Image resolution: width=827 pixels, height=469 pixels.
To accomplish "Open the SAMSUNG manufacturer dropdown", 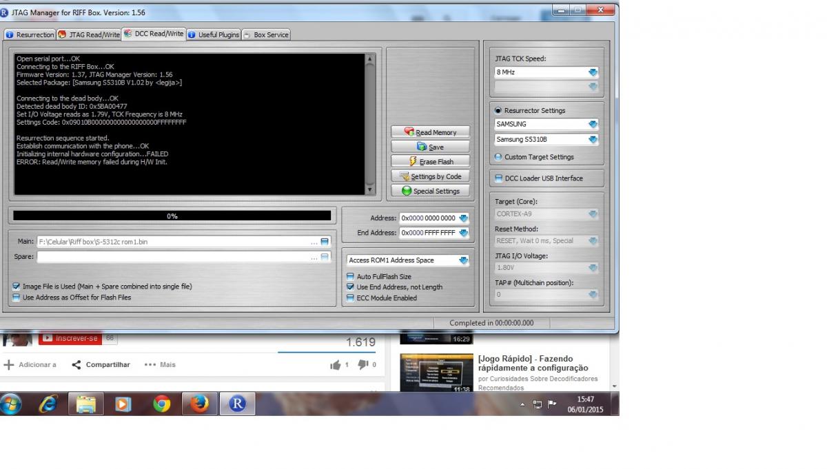I will [593, 124].
